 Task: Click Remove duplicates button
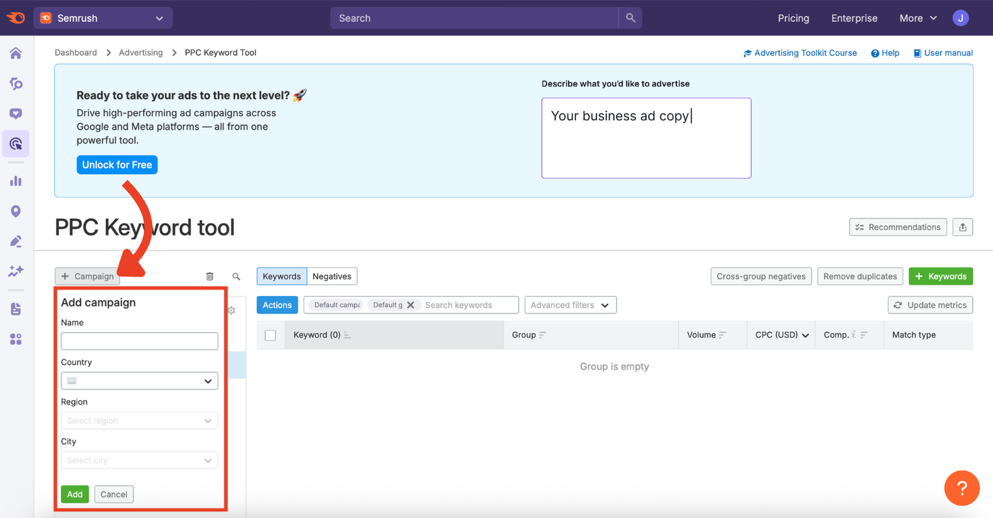tap(860, 276)
